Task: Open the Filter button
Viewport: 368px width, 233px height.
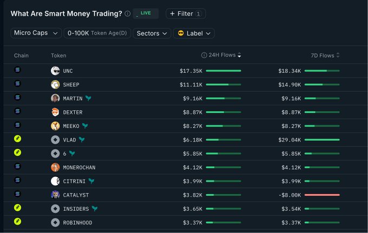Action: 186,13
